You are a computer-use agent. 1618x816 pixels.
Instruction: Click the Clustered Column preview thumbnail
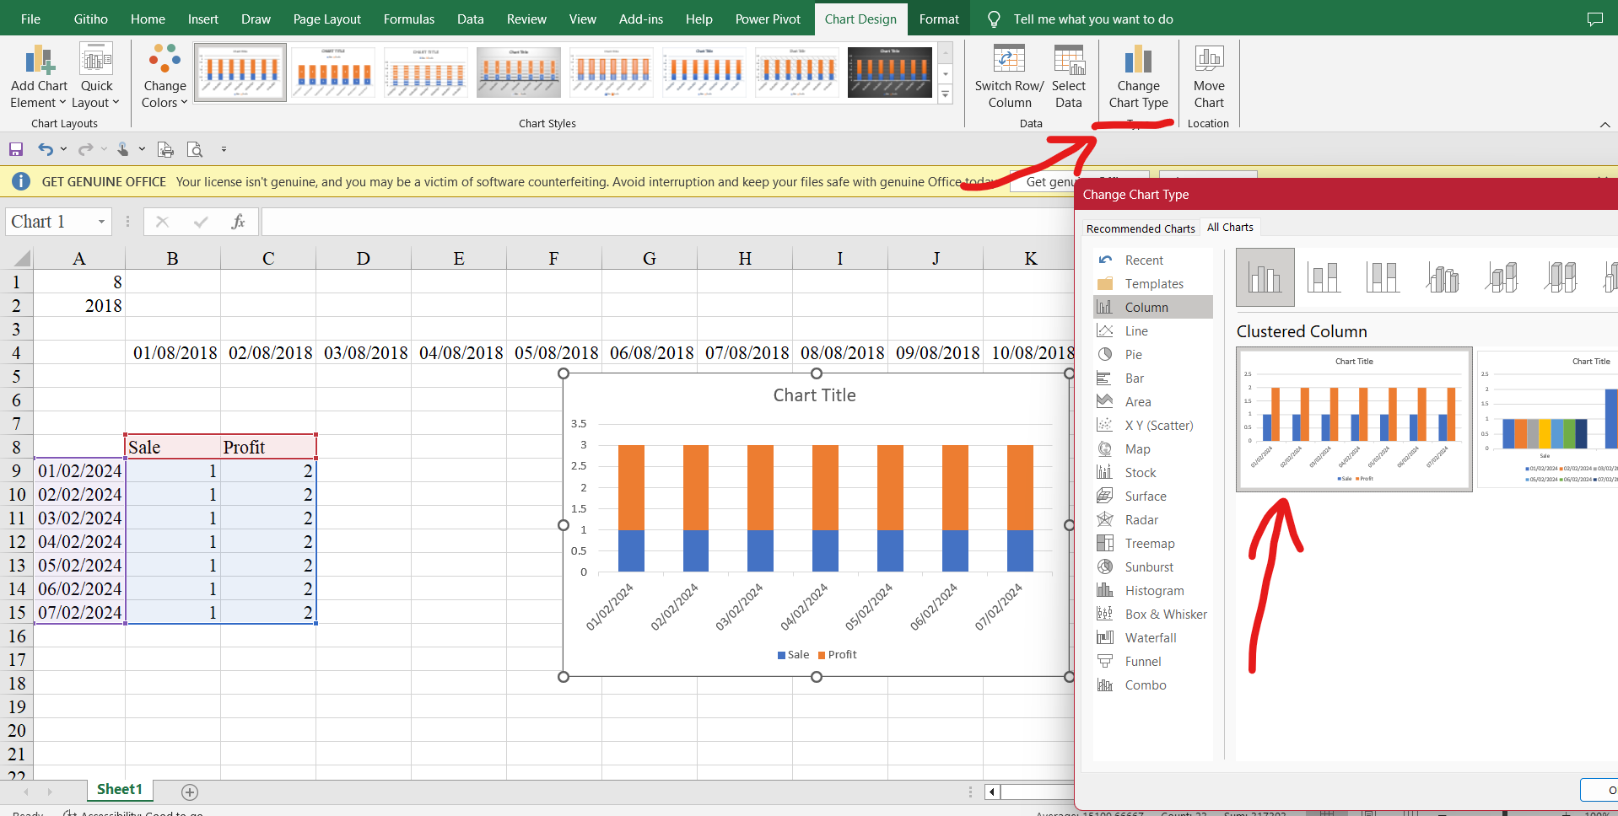(1354, 419)
